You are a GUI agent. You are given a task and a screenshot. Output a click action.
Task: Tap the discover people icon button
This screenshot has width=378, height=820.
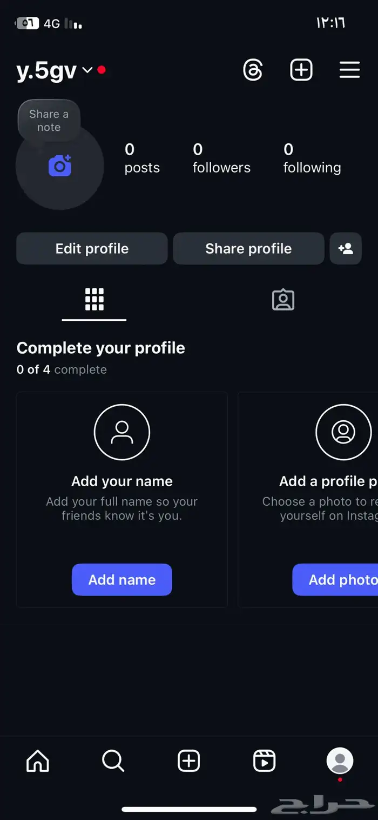click(346, 249)
